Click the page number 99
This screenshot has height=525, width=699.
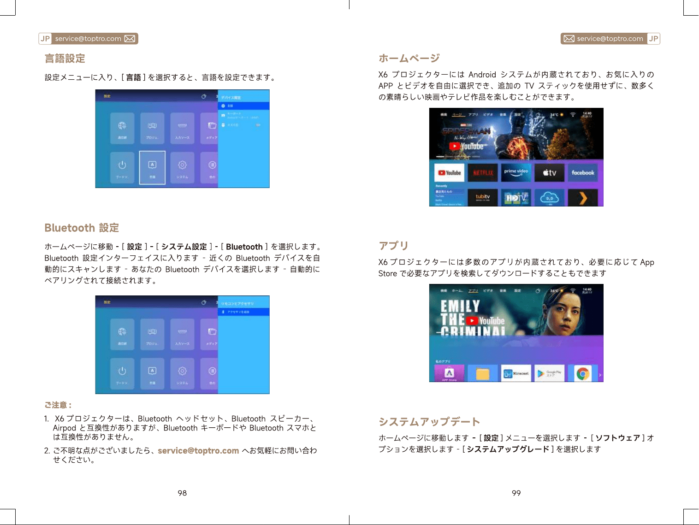[x=516, y=493]
